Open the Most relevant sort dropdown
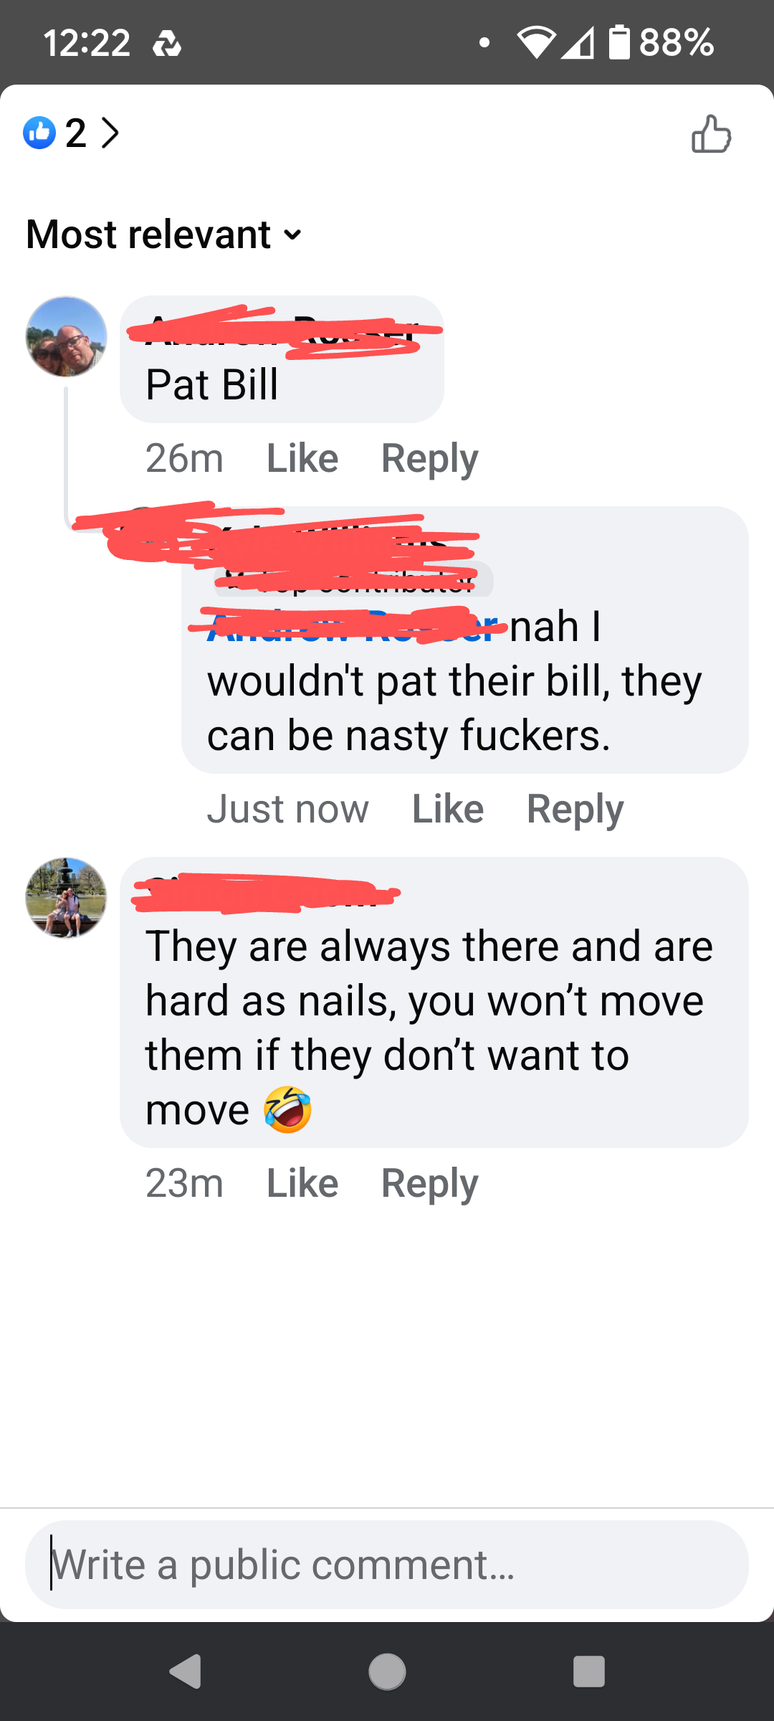Image resolution: width=774 pixels, height=1721 pixels. point(164,234)
